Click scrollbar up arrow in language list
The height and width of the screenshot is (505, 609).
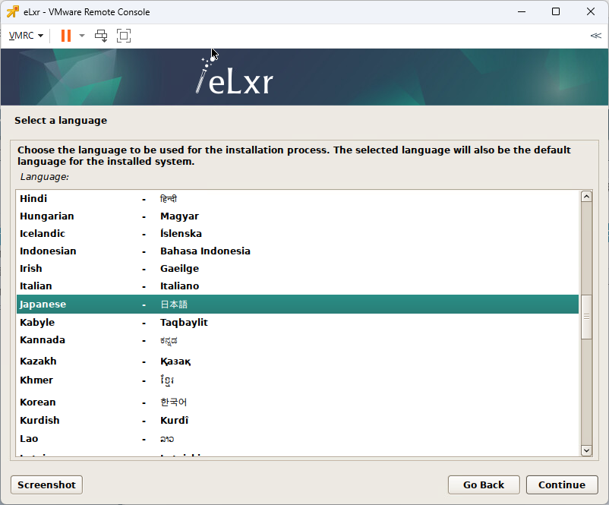(x=586, y=197)
